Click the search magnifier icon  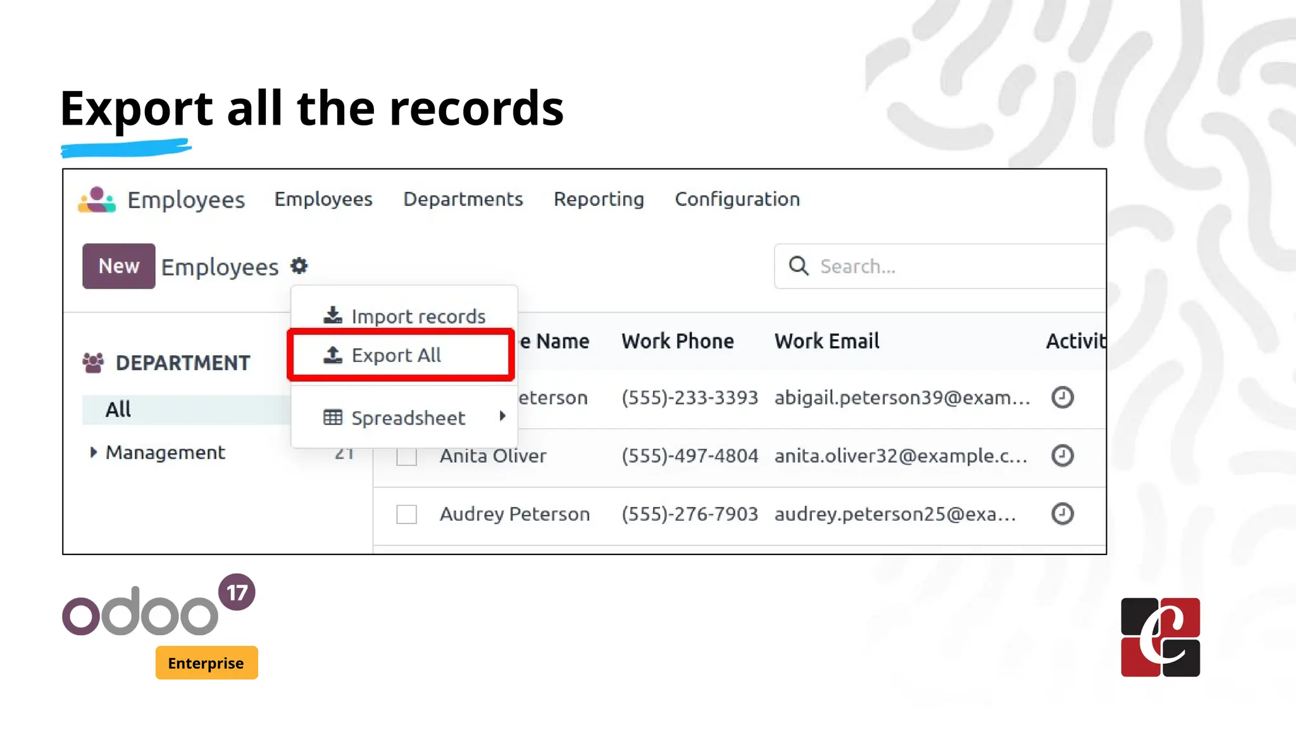(799, 266)
